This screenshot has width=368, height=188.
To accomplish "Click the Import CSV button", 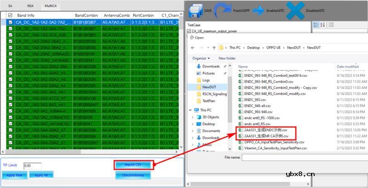I will pyautogui.click(x=133, y=165).
